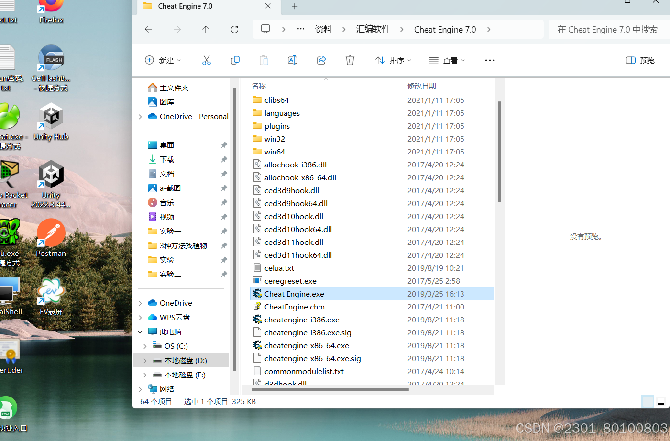Expand 本地磁盘 (E:) drive node
This screenshot has width=670, height=441.
[145, 375]
